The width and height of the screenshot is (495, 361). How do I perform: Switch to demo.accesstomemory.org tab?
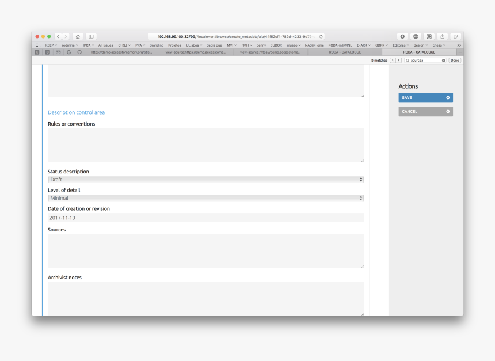pyautogui.click(x=121, y=52)
